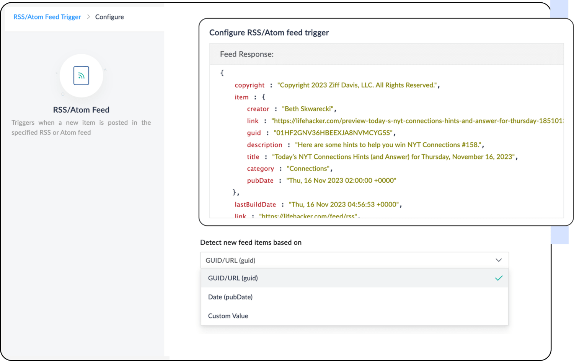Click the item object key
Image resolution: width=574 pixels, height=361 pixels.
tap(241, 97)
